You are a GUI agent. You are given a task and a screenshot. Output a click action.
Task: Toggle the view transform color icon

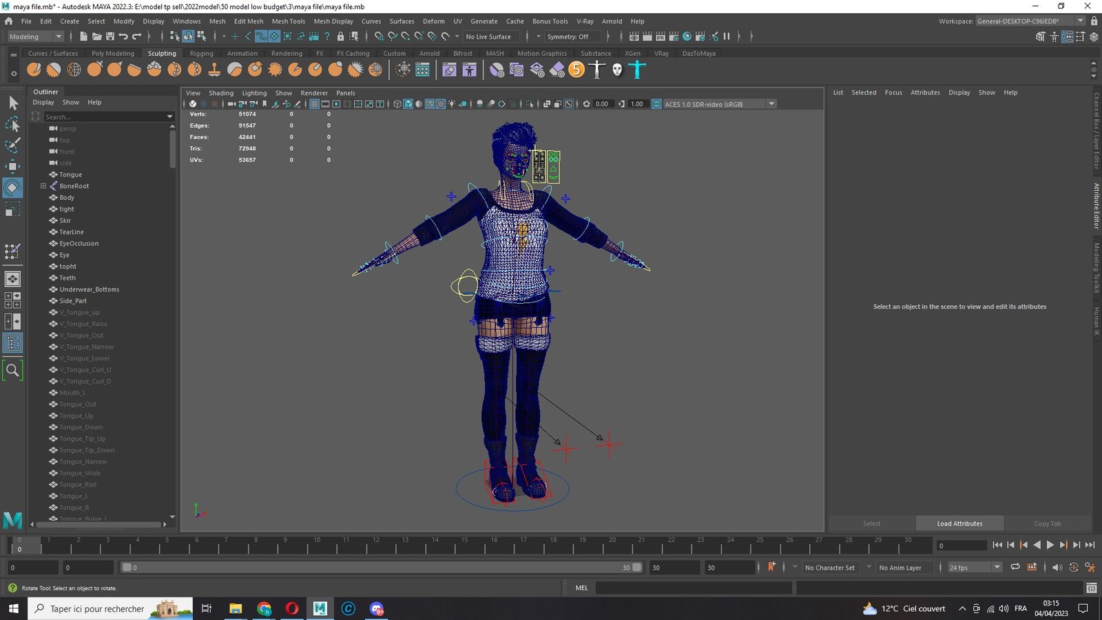[x=656, y=104]
